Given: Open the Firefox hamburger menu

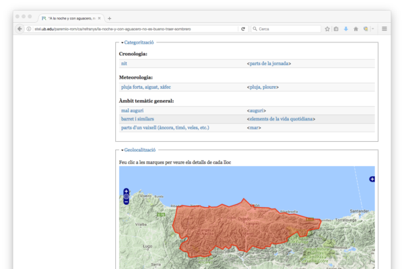Looking at the screenshot, I should click(384, 29).
